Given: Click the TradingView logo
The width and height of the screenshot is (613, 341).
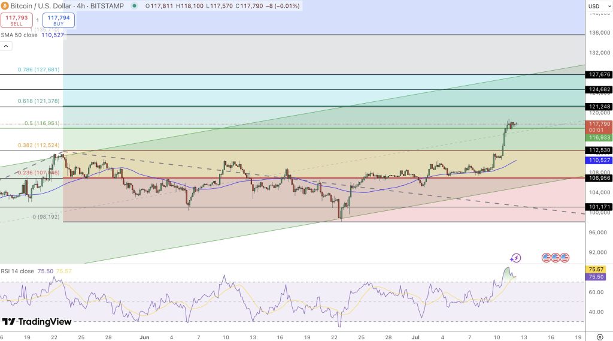Looking at the screenshot, I should pyautogui.click(x=37, y=322).
